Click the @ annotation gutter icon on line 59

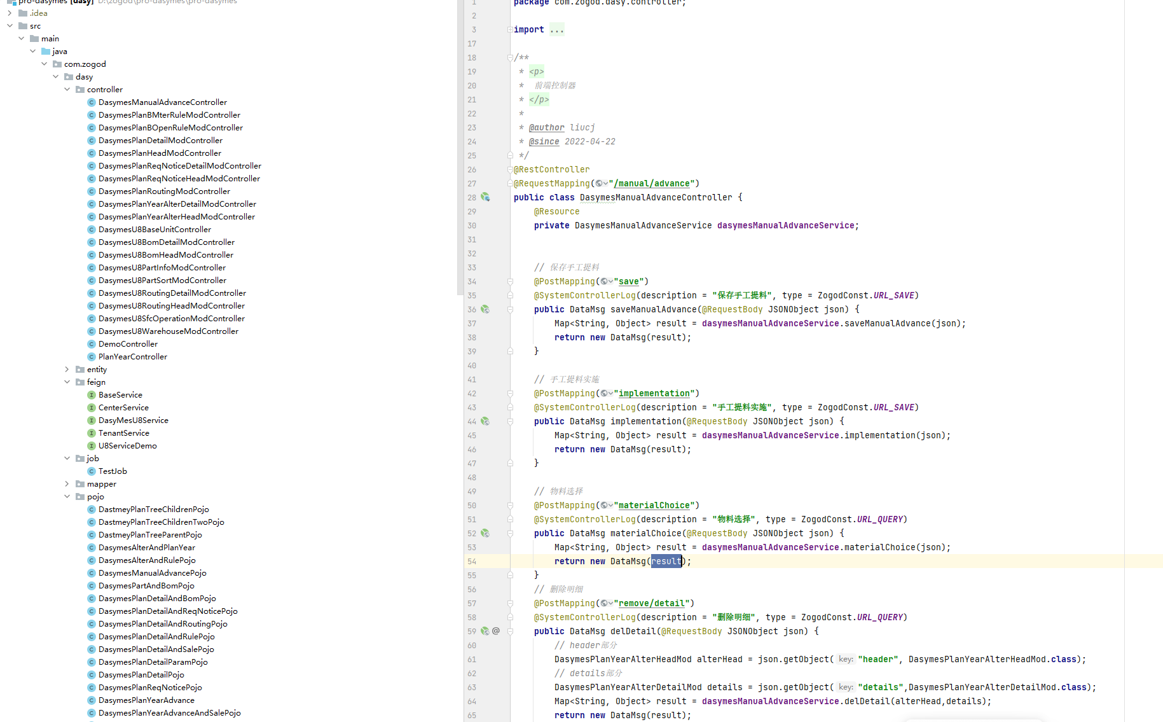click(496, 631)
